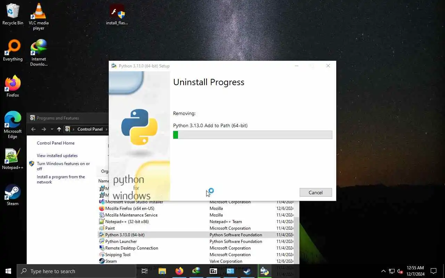This screenshot has width=445, height=278.
Task: Select the Python 3.13.0 (64-bit) row
Action: 196,235
